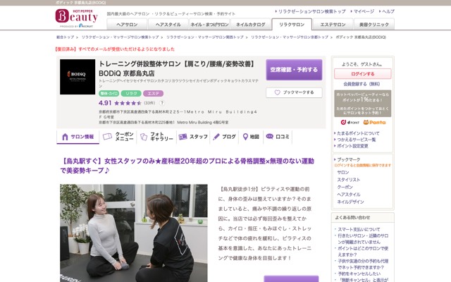Click the ブックマークする button

[294, 92]
